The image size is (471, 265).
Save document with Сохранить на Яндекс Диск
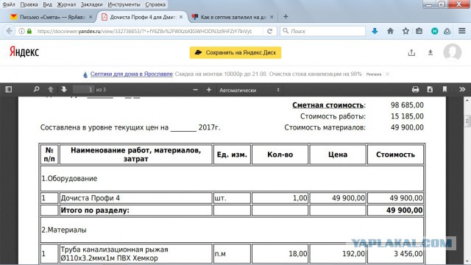(x=235, y=52)
